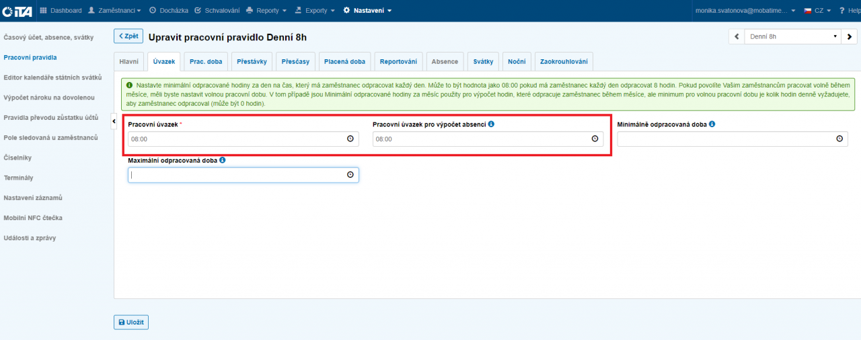
Task: Open the Docházka menu item
Action: pos(169,10)
